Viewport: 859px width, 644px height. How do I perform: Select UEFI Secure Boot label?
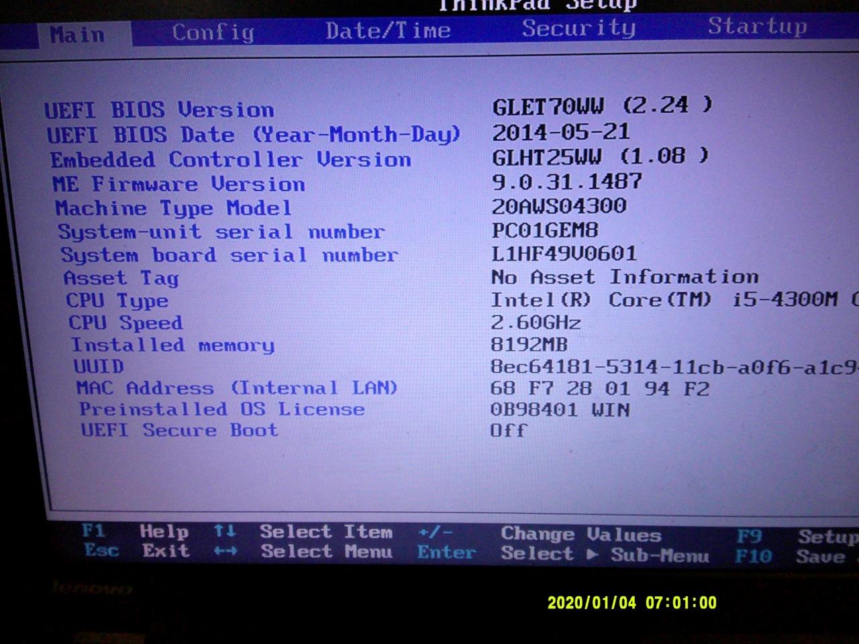[x=179, y=429]
